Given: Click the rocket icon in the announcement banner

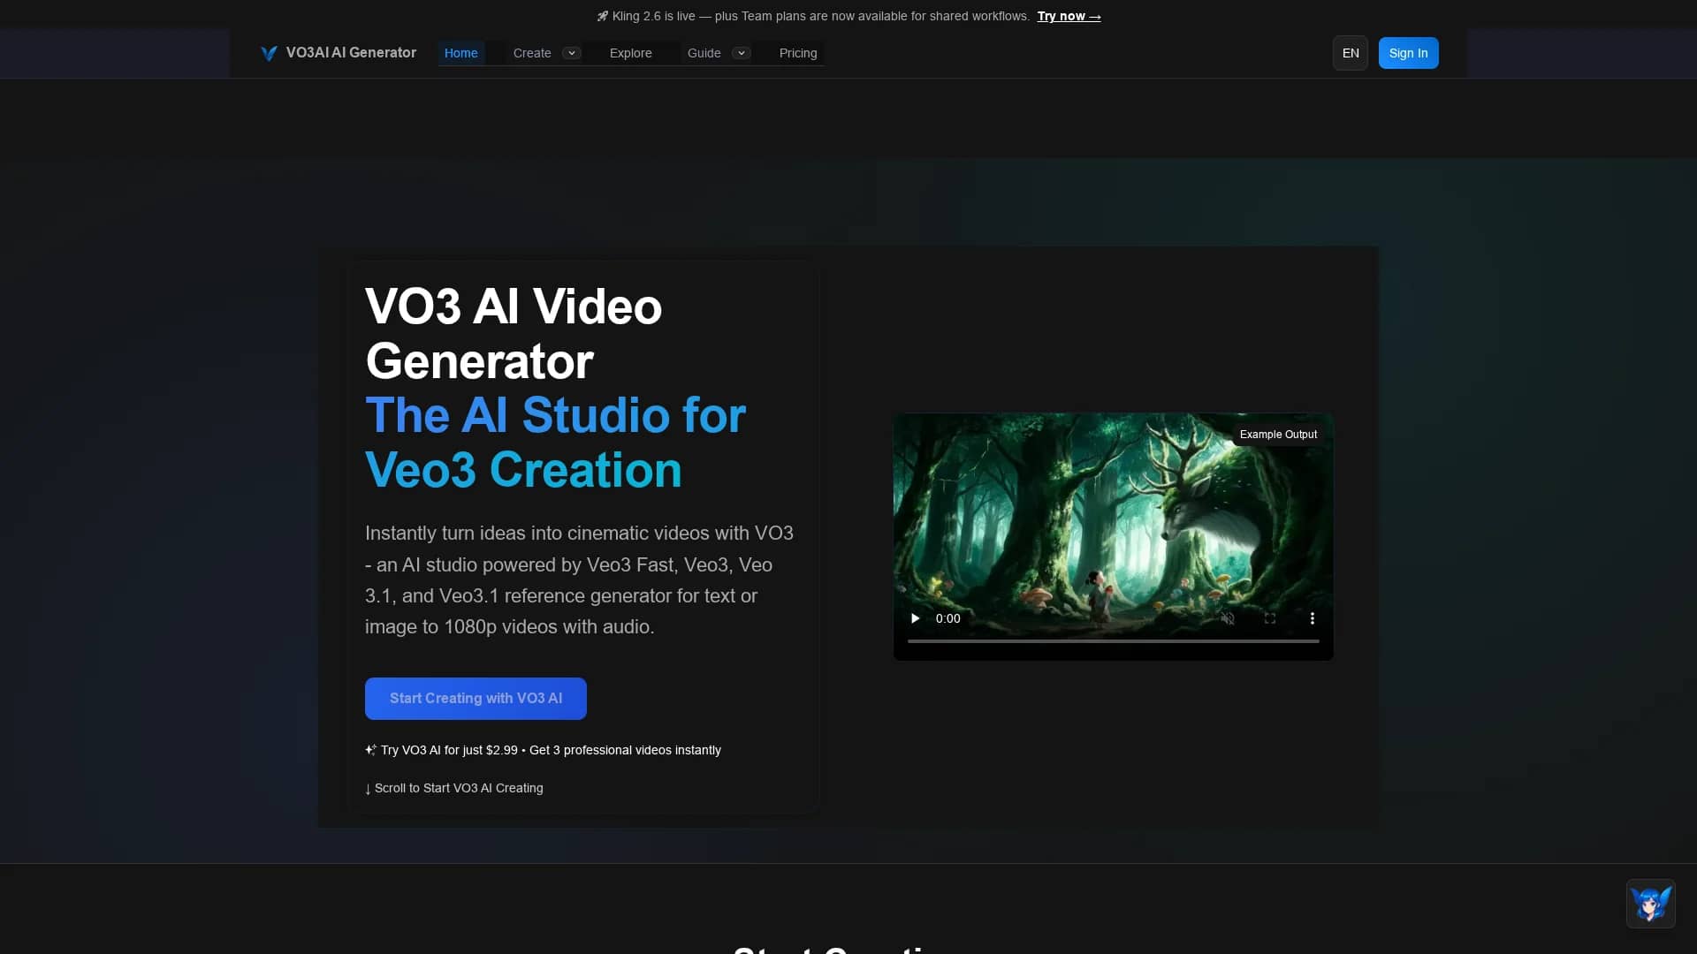Looking at the screenshot, I should click(x=603, y=16).
